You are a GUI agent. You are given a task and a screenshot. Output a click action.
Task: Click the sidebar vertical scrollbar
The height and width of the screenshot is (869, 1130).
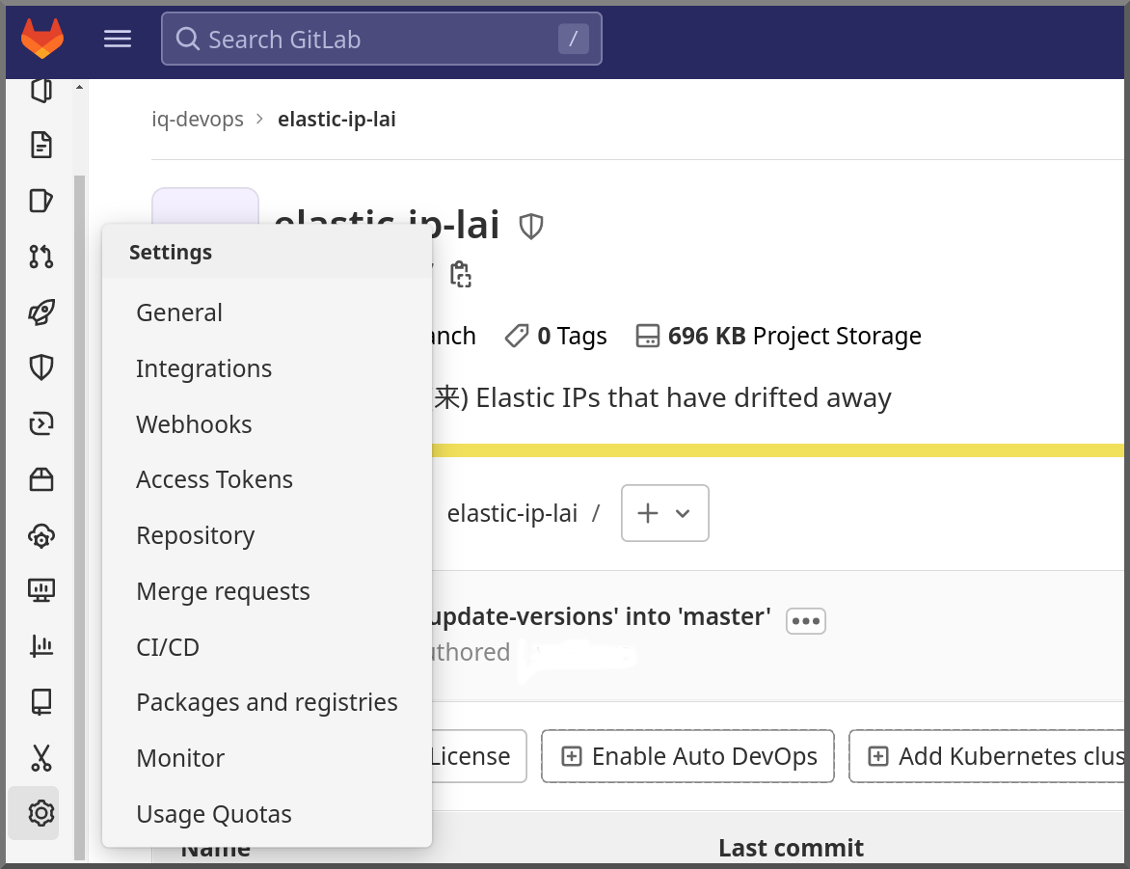(x=79, y=517)
